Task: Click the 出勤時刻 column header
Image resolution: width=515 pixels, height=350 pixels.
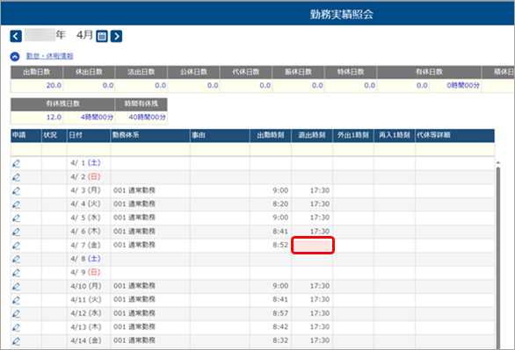Action: (271, 135)
